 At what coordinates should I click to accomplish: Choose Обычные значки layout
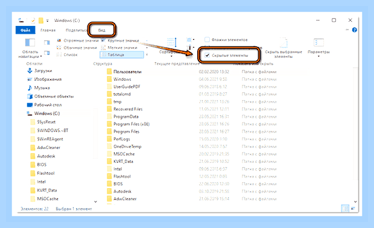77,48
